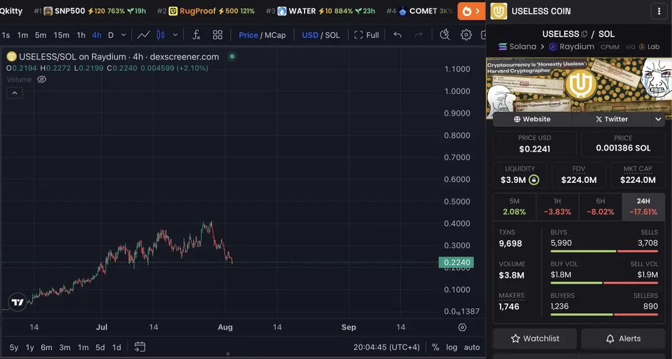Click the trending fire icon button
The height and width of the screenshot is (359, 672).
[472, 11]
